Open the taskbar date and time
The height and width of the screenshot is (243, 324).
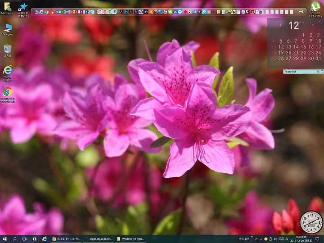301,239
